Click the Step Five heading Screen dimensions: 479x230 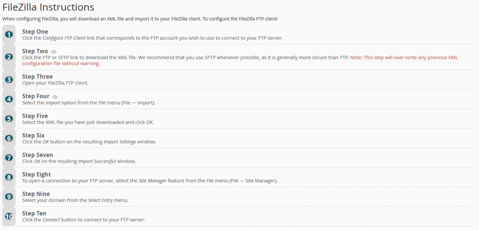35,116
